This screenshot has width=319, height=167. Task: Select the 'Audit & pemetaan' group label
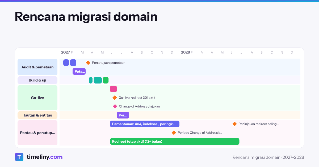coord(37,67)
